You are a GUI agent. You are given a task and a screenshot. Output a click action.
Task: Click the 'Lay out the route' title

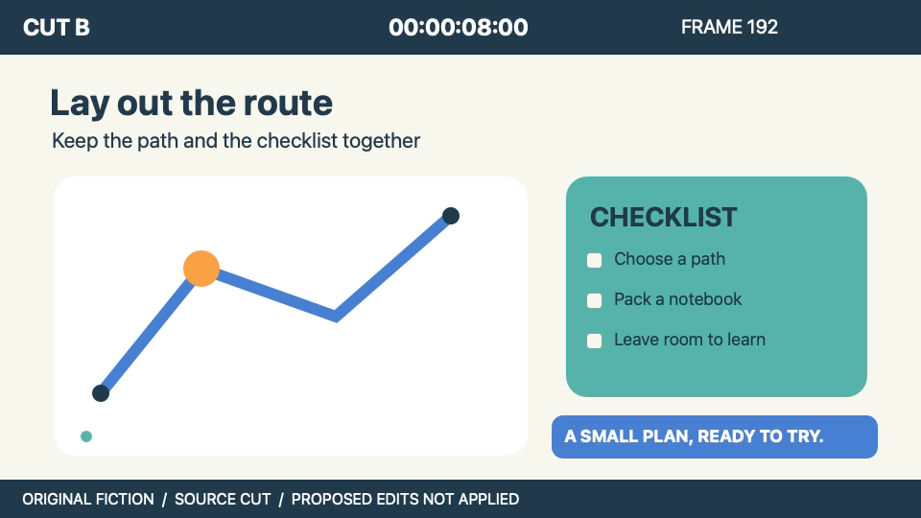pyautogui.click(x=192, y=103)
